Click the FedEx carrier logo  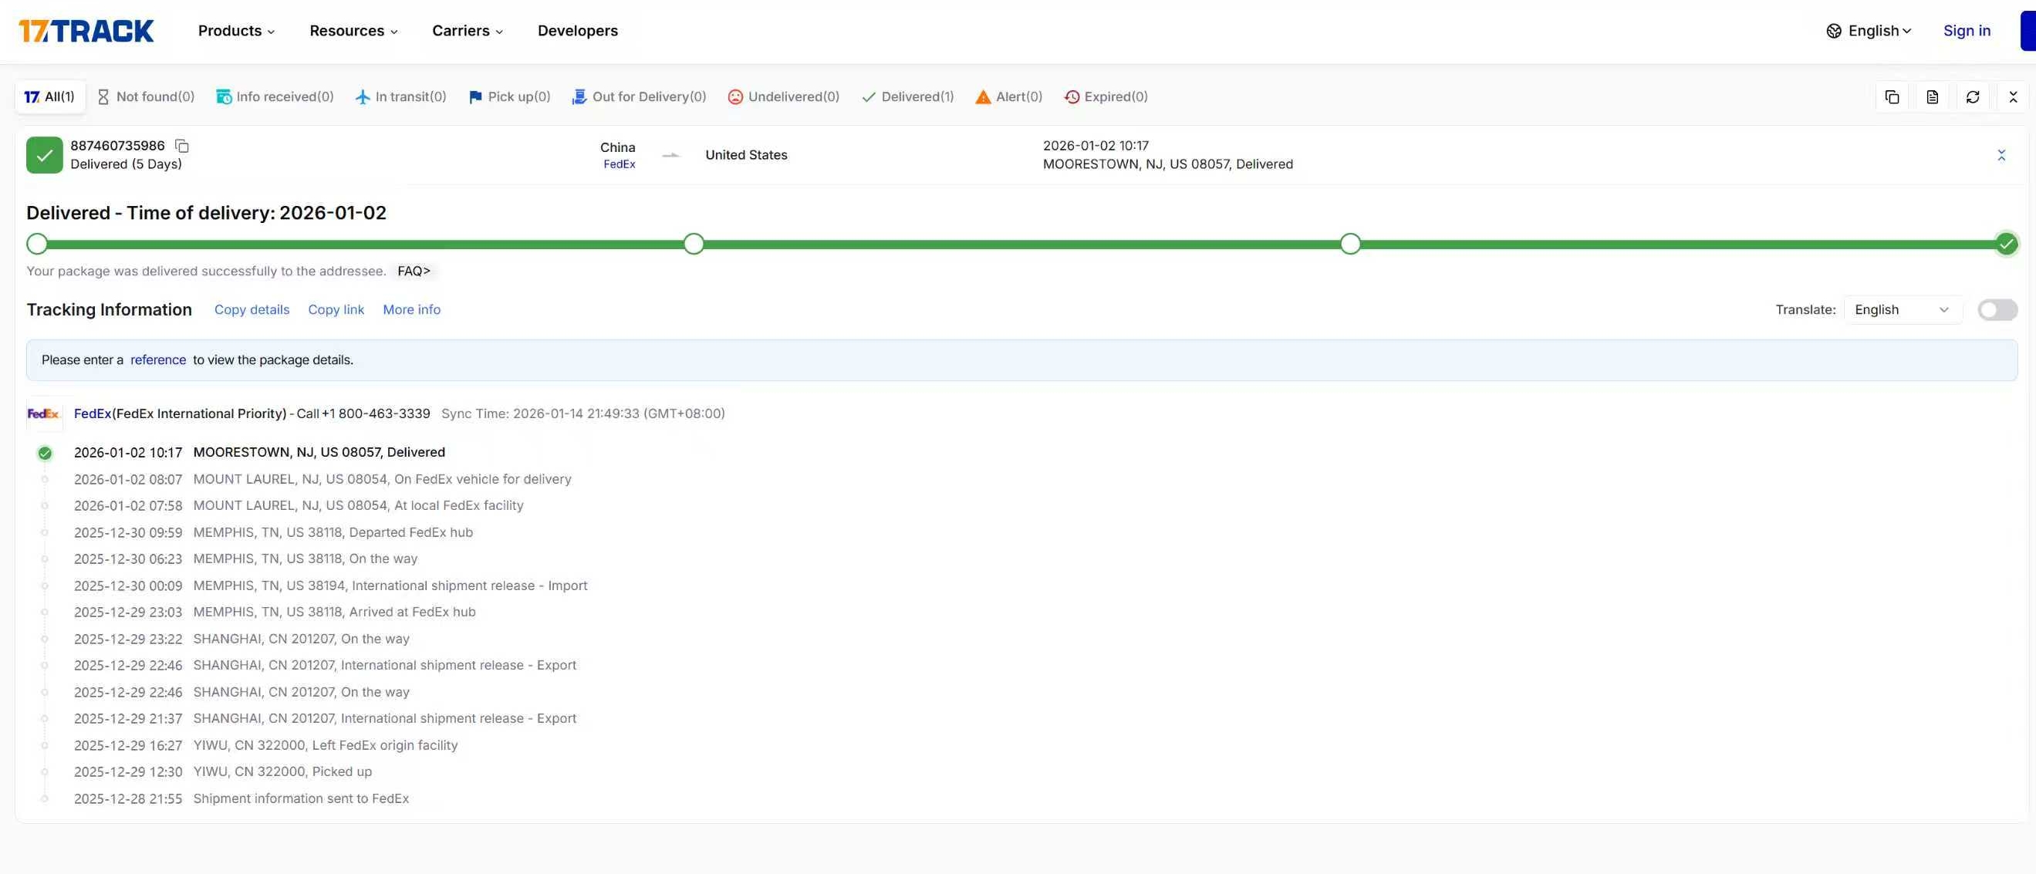(x=43, y=413)
